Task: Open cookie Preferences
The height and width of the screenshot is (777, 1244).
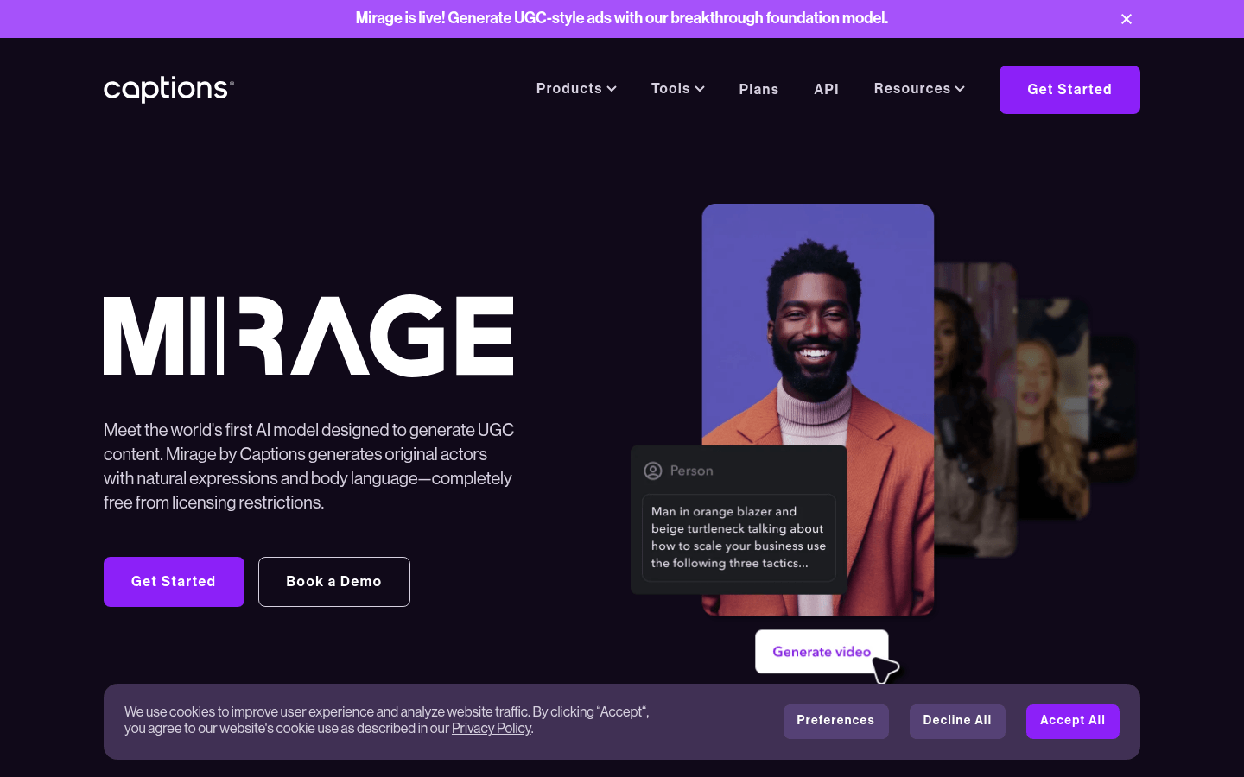Action: (835, 722)
